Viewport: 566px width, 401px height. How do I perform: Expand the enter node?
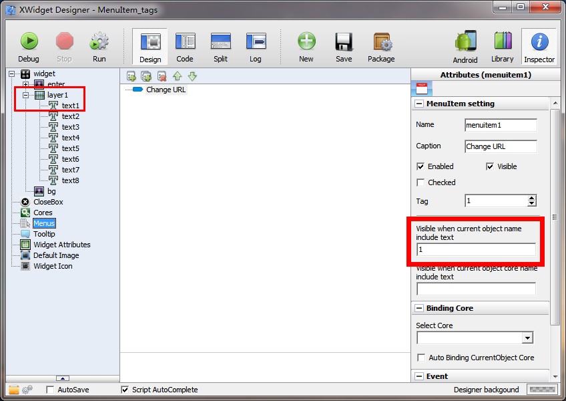click(25, 84)
